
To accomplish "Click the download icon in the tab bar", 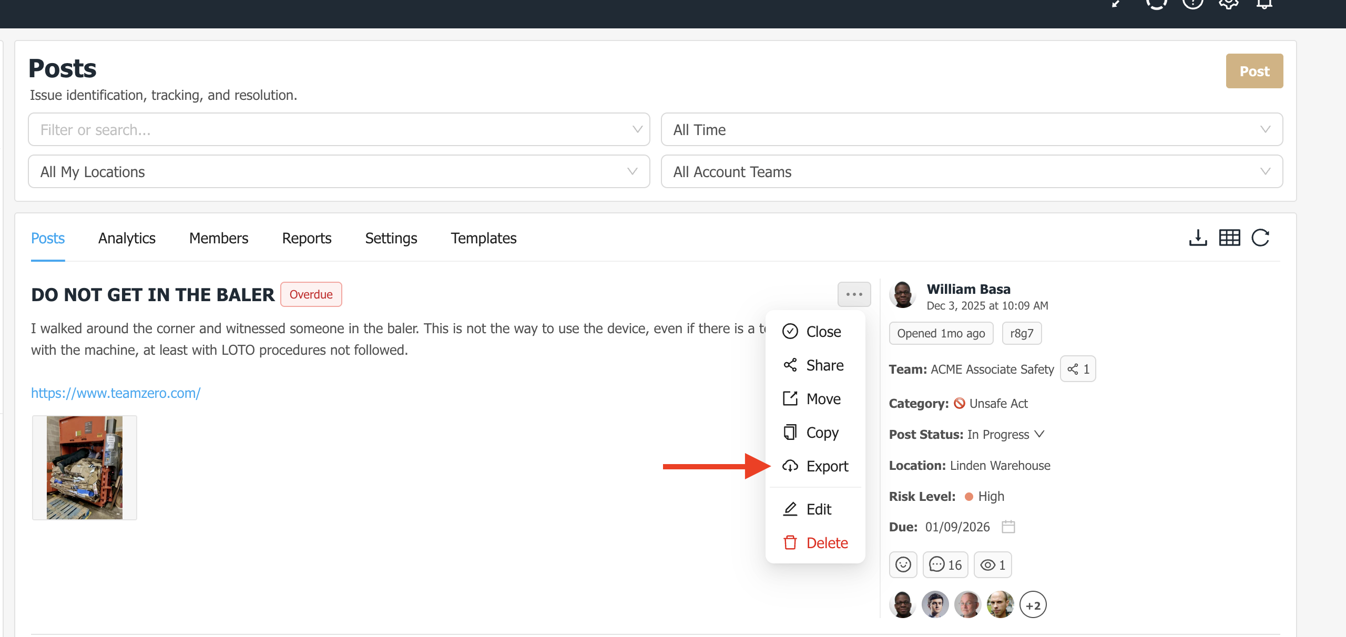I will [x=1198, y=238].
